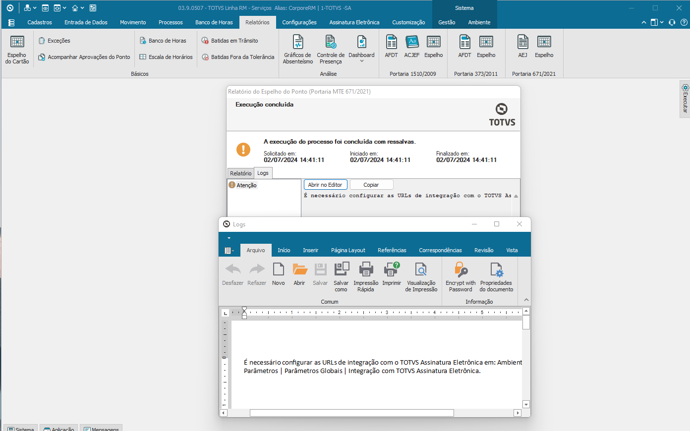This screenshot has width=690, height=431.
Task: Open the AEJ report icon
Action: click(x=522, y=47)
